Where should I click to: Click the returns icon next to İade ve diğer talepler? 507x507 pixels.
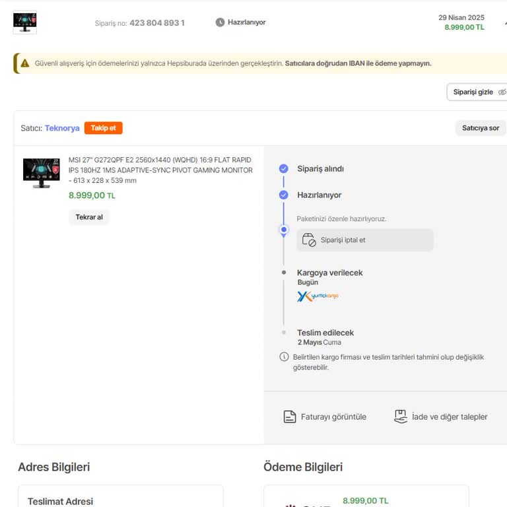click(401, 417)
